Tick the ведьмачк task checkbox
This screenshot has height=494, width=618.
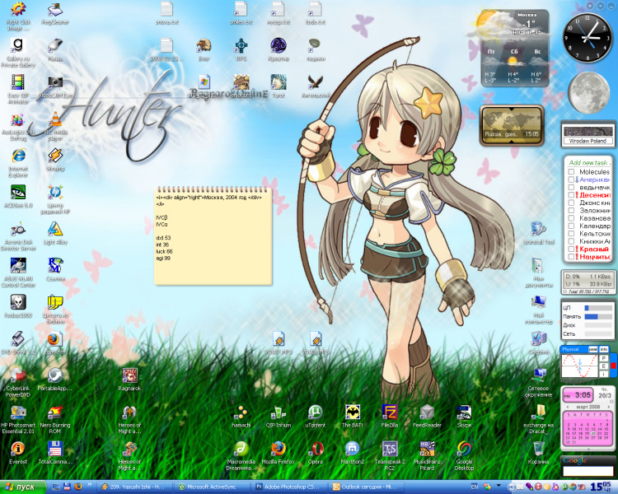point(571,187)
